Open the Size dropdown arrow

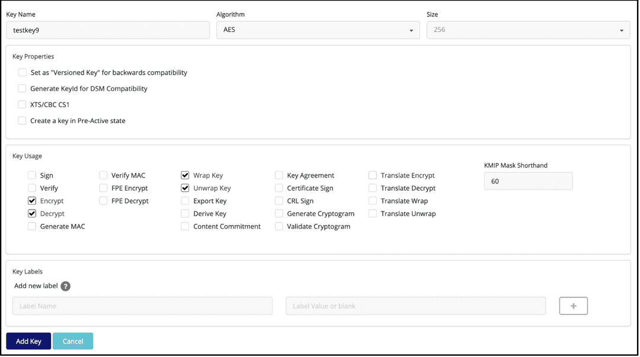tap(621, 30)
